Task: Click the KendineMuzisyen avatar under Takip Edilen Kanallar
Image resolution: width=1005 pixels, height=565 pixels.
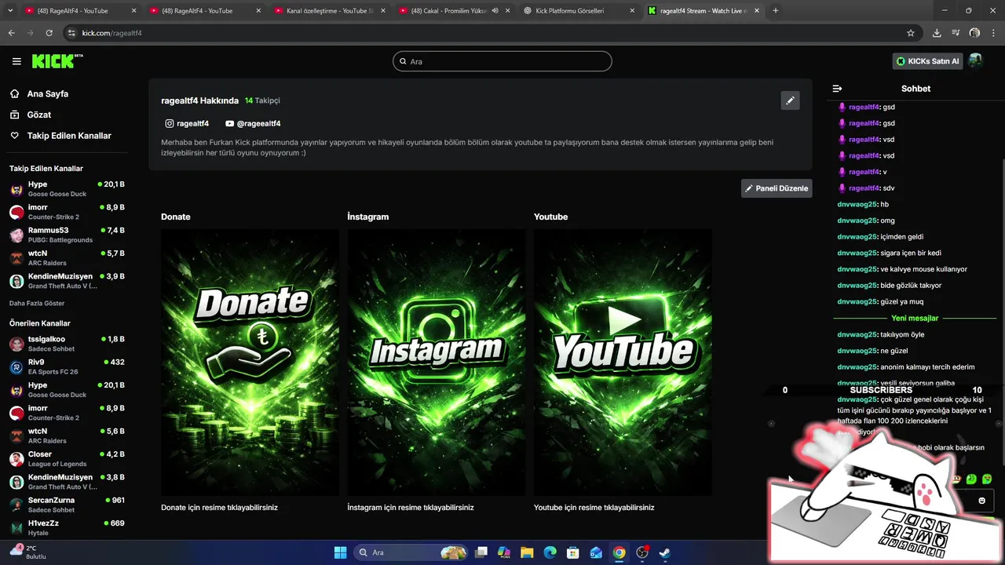Action: [16, 281]
